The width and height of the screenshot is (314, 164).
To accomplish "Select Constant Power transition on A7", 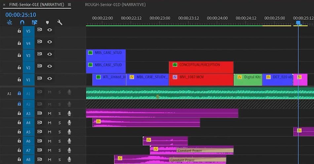I will (205, 150).
